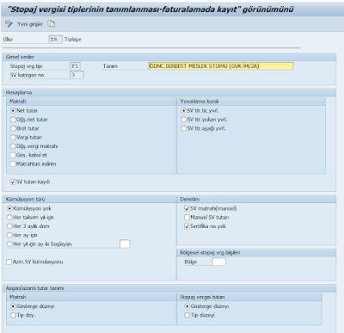Click the Bölge input field
The width and height of the screenshot is (344, 333).
click(219, 262)
